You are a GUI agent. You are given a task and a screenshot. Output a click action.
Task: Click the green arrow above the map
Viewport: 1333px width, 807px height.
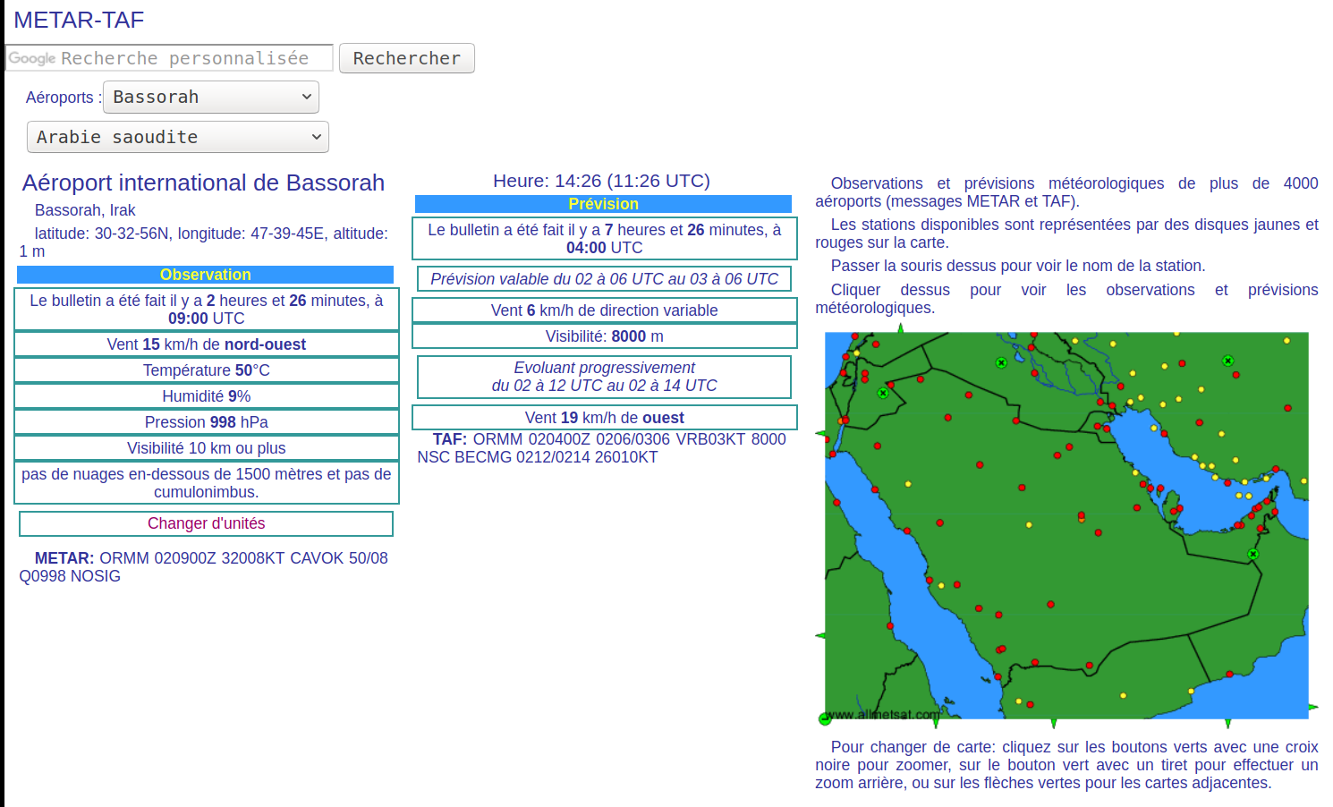901,328
